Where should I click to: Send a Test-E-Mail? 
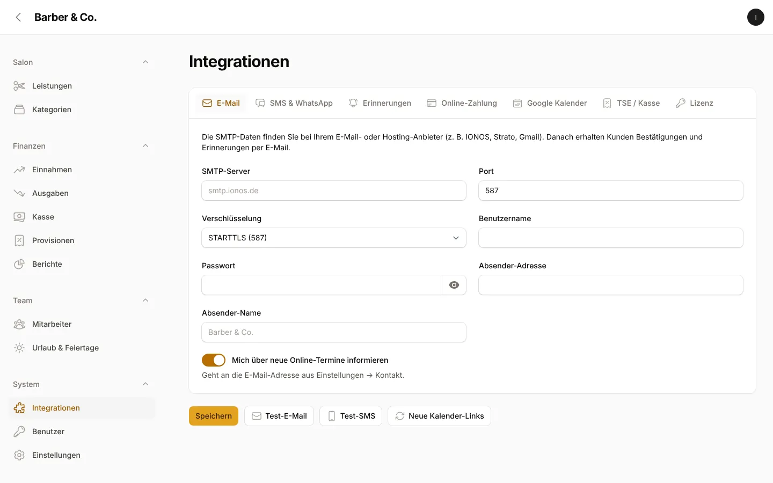279,416
